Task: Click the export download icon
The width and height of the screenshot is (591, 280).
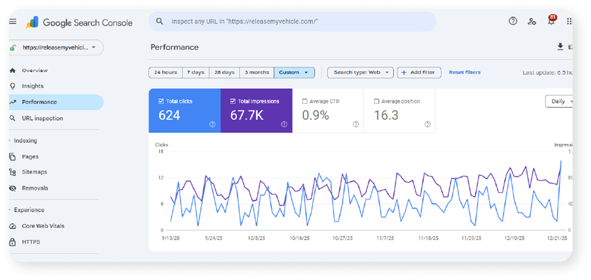Action: 560,47
